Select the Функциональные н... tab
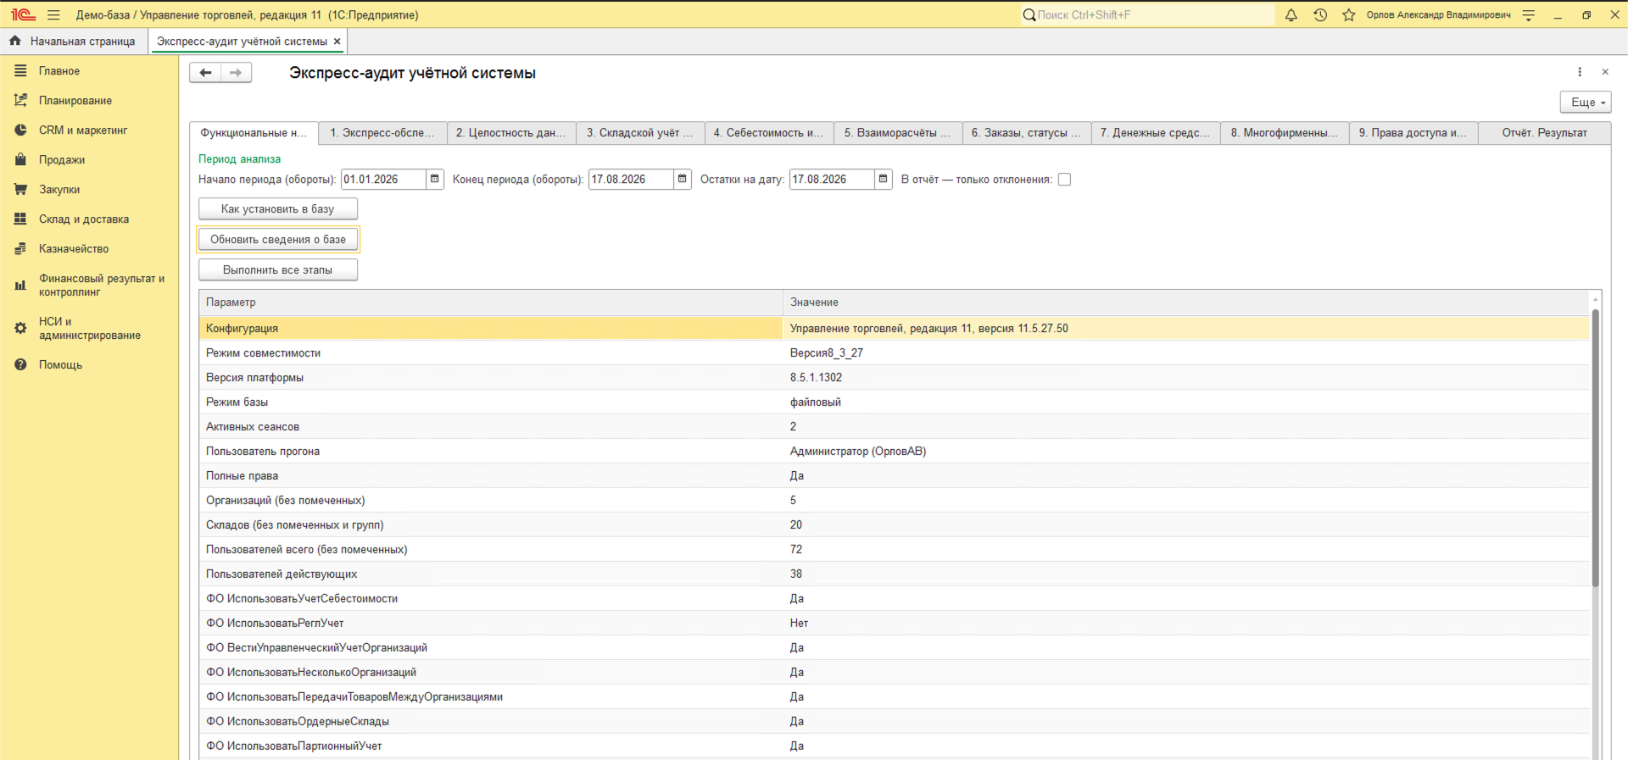Image resolution: width=1628 pixels, height=760 pixels. 254,133
